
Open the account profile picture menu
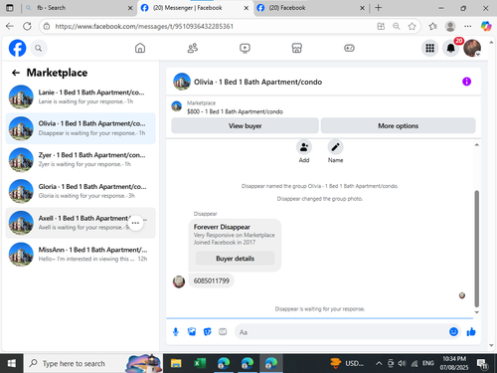click(472, 49)
